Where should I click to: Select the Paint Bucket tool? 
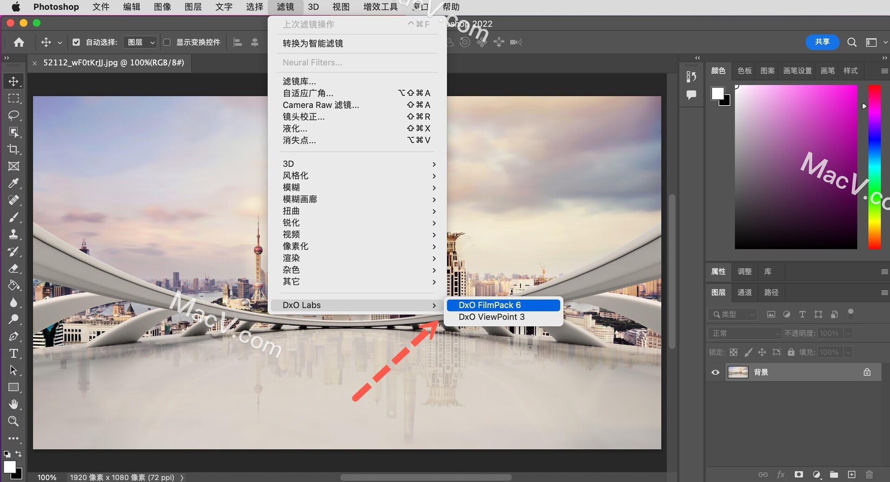click(x=13, y=285)
